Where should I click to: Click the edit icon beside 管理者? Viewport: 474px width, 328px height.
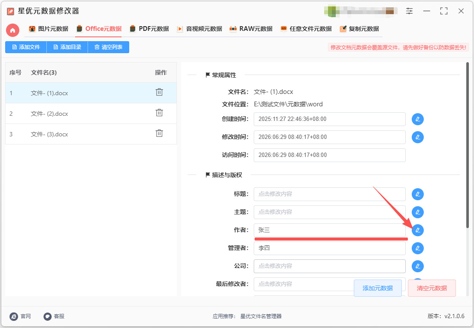pyautogui.click(x=418, y=248)
